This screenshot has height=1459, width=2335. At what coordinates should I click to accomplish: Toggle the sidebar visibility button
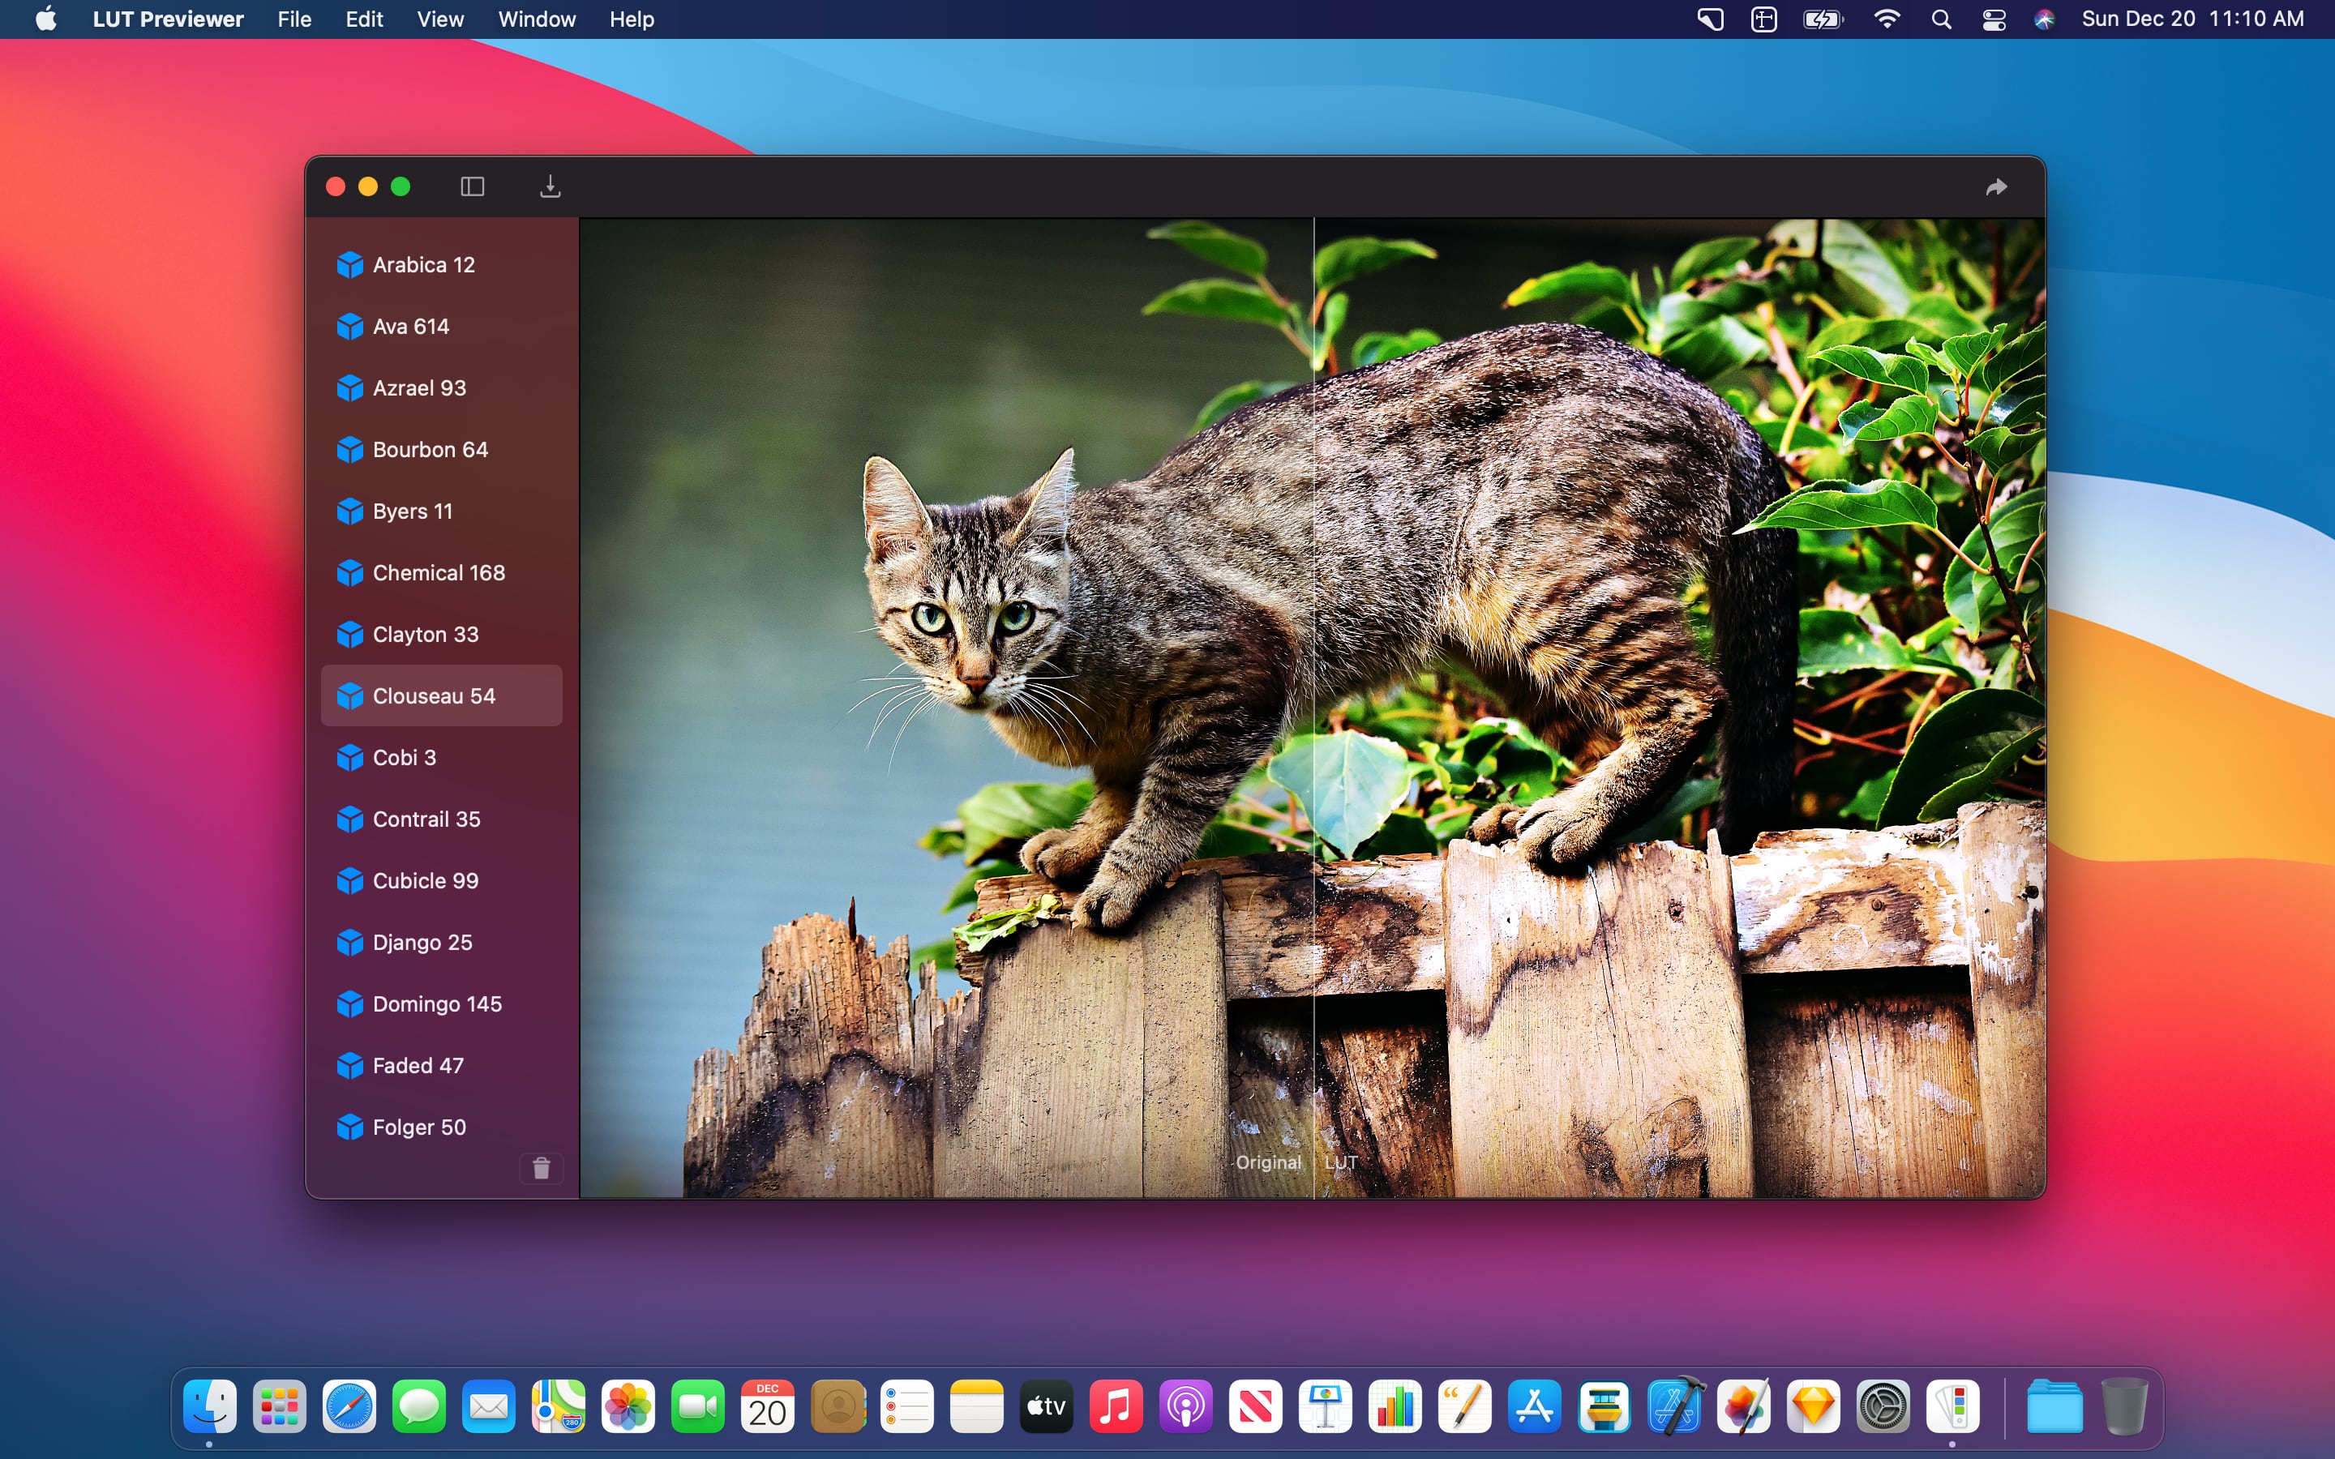coord(472,186)
